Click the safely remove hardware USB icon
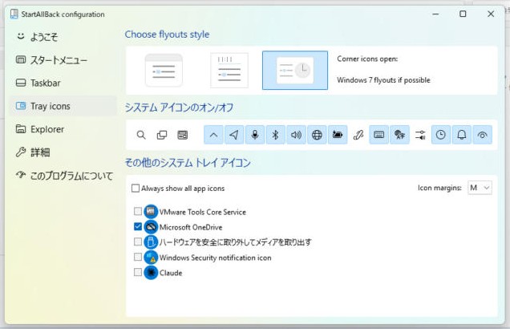Viewport: 510px width, 329px height. click(x=151, y=242)
